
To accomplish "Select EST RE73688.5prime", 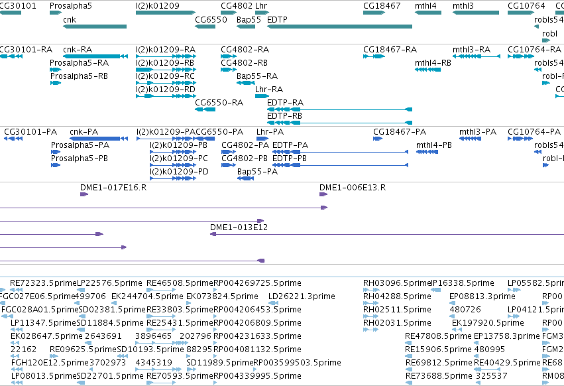I will pos(439,376).
